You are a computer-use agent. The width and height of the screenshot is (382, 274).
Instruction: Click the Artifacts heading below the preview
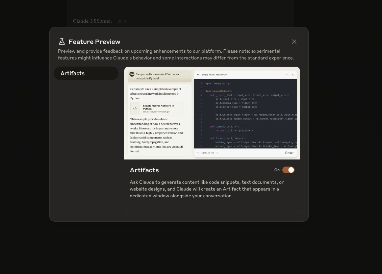[144, 170]
